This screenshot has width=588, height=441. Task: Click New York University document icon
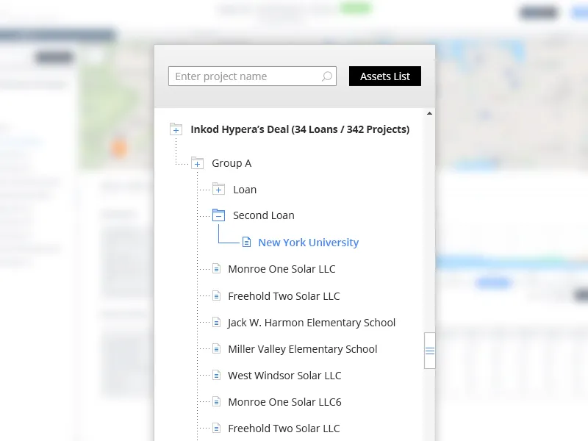click(246, 243)
